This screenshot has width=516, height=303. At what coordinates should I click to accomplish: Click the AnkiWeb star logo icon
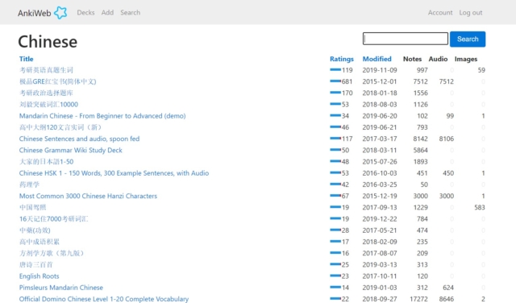coord(60,13)
